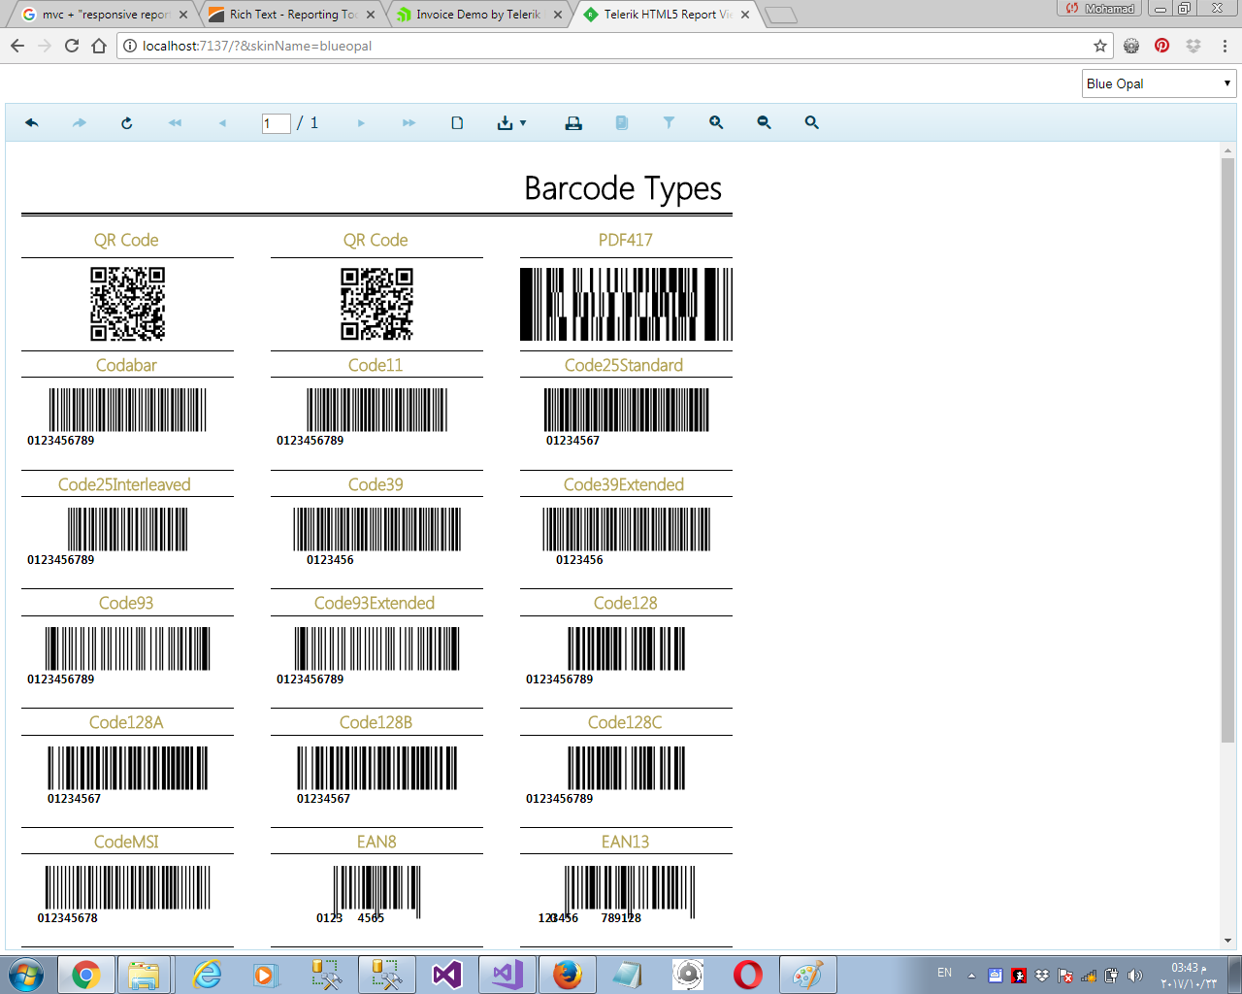Screen dimensions: 1242x994
Task: Click the browser home button
Action: click(x=99, y=46)
